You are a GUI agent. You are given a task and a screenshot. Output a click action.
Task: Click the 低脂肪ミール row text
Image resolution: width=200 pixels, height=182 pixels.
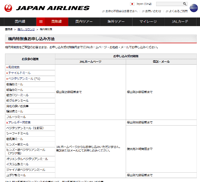[15, 84]
